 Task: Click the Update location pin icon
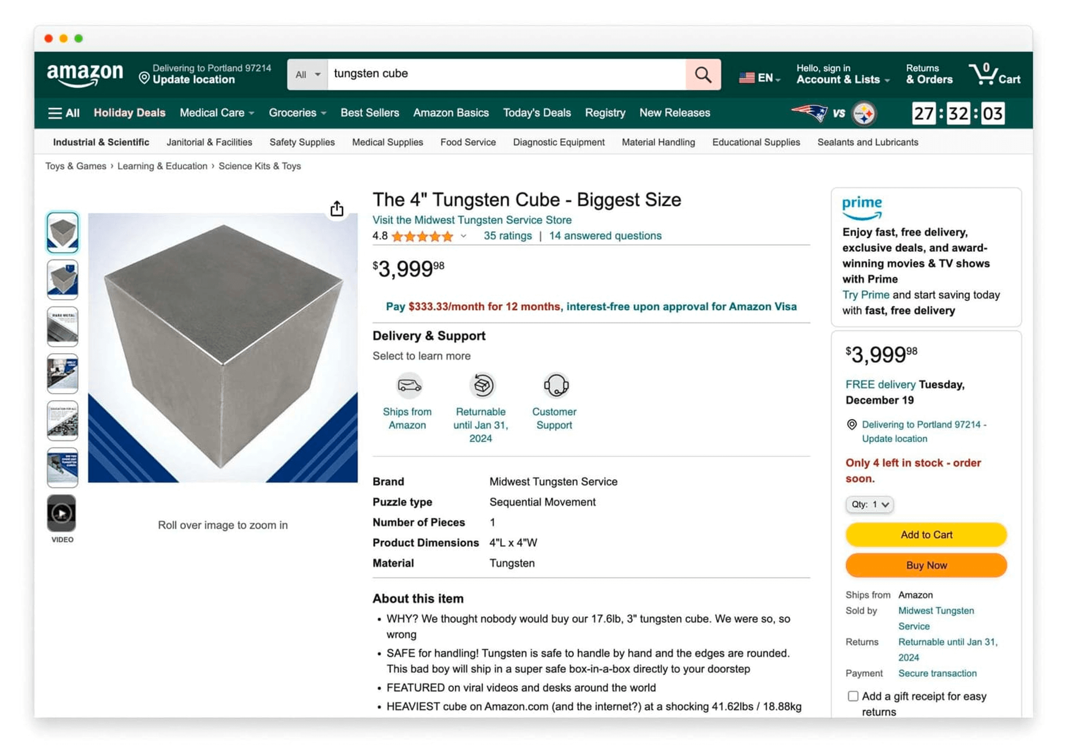pos(144,77)
